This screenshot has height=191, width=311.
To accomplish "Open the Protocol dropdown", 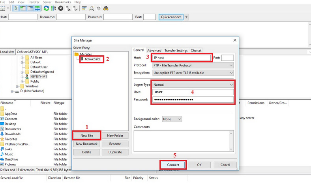I will pos(192,65).
